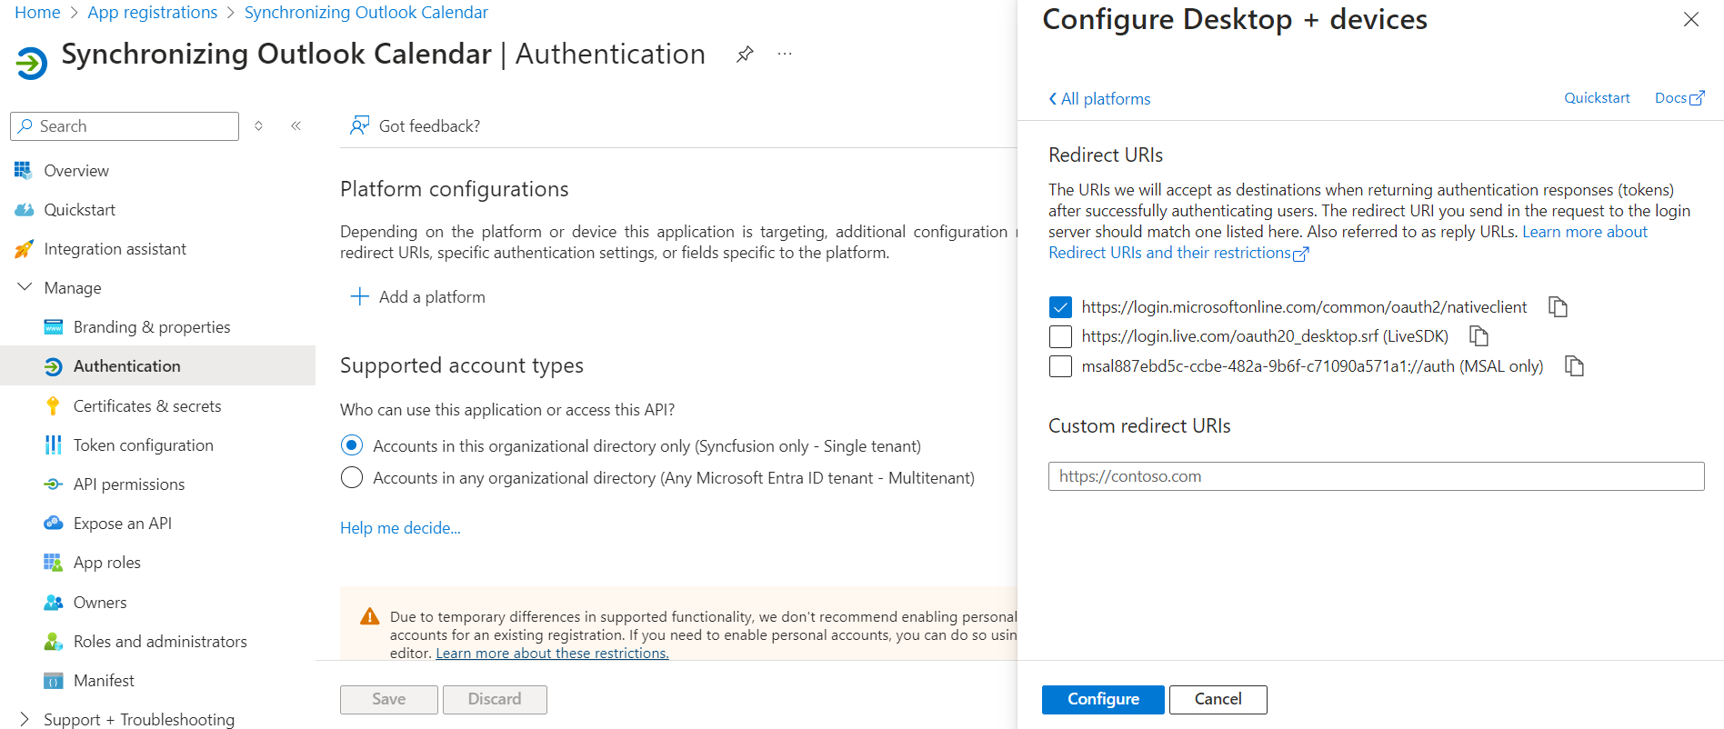Check the LiveSDK redirect URI checkbox
Image resolution: width=1724 pixels, height=729 pixels.
click(1060, 337)
